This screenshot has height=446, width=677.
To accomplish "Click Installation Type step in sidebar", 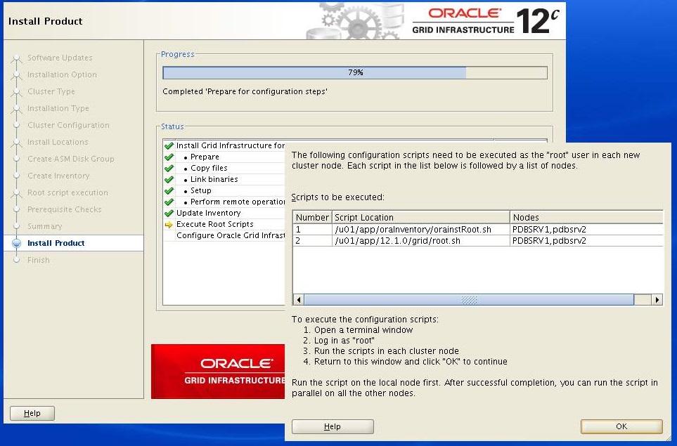I will pos(58,108).
